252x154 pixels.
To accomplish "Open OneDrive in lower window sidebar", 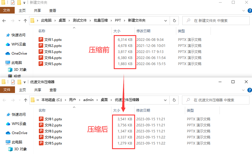I will [16, 133].
